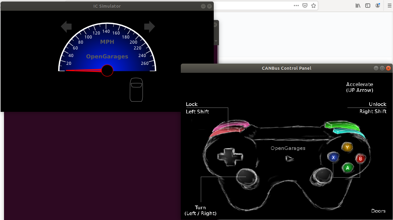Open the Firefox hamburger menu

pyautogui.click(x=389, y=6)
